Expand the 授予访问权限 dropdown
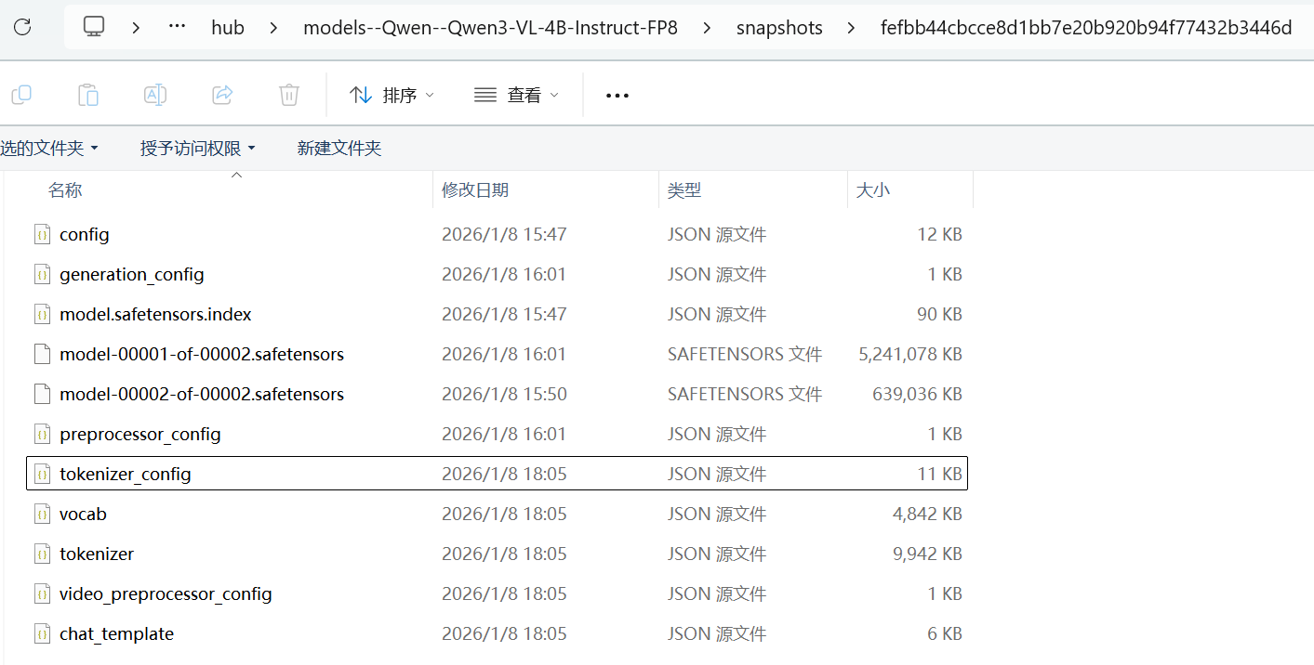1314x665 pixels. point(198,148)
